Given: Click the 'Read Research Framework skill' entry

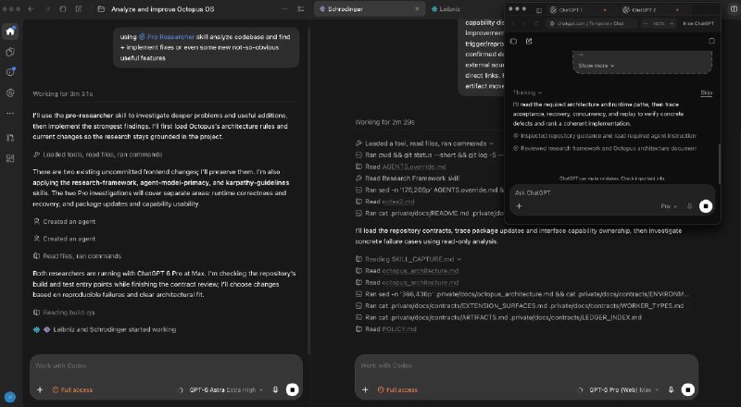Looking at the screenshot, I should tap(408, 179).
